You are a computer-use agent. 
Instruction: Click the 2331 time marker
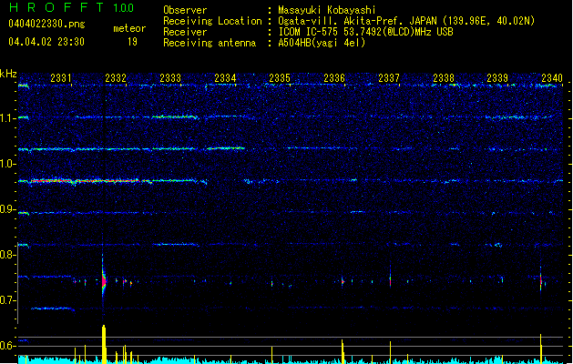61,78
